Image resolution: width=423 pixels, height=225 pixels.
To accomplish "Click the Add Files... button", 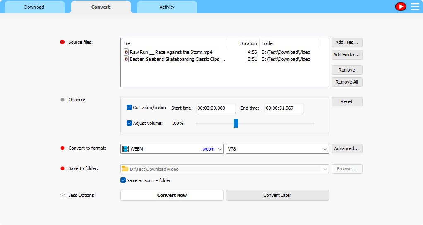I will (x=347, y=42).
